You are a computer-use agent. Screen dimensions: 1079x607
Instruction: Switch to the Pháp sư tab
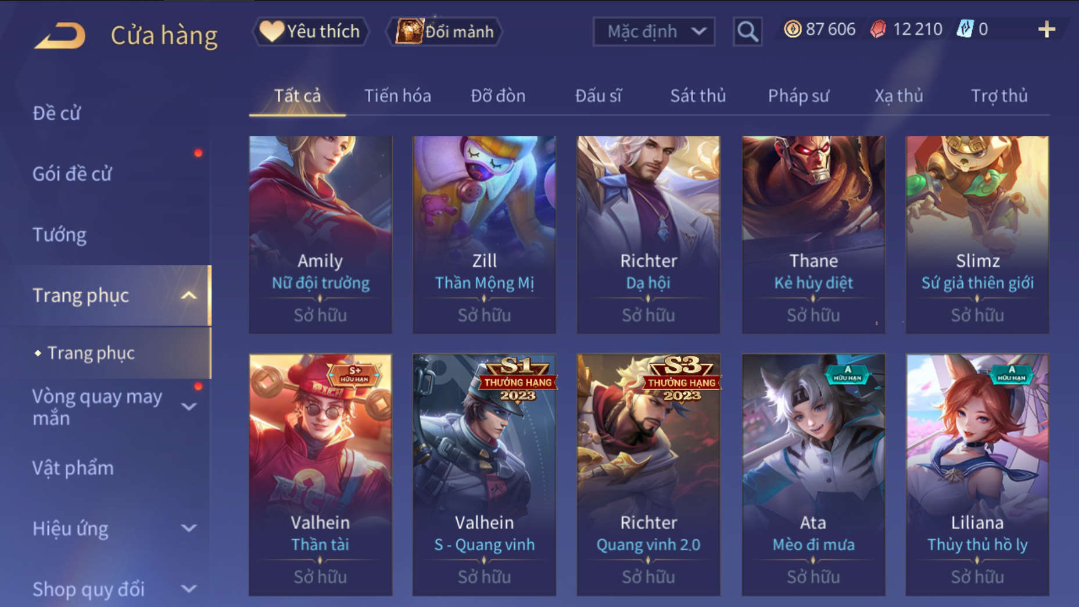(798, 95)
